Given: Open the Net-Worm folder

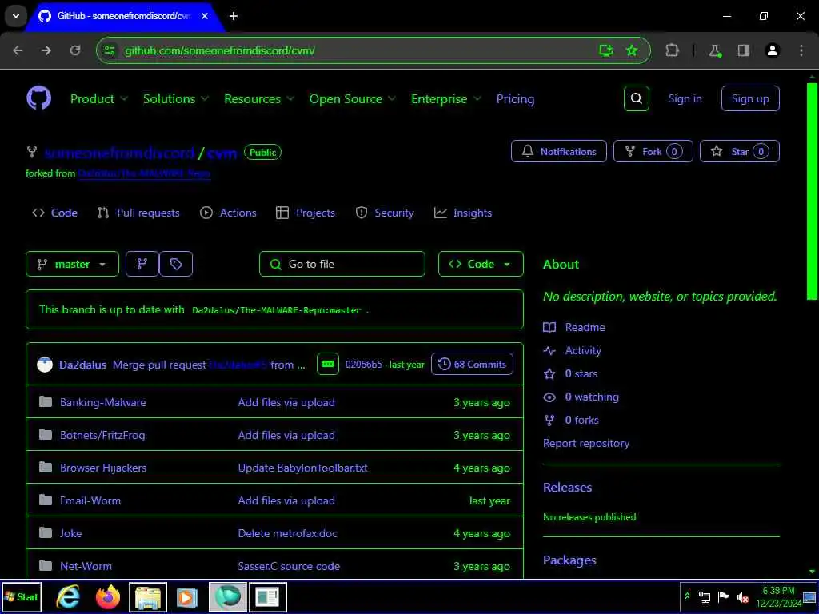Looking at the screenshot, I should pos(86,566).
